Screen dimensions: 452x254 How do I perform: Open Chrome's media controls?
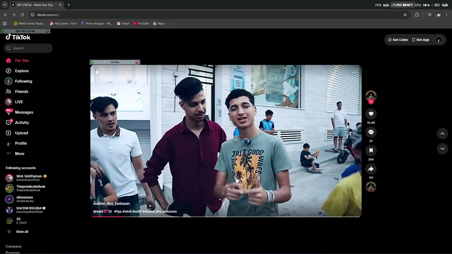(x=429, y=15)
